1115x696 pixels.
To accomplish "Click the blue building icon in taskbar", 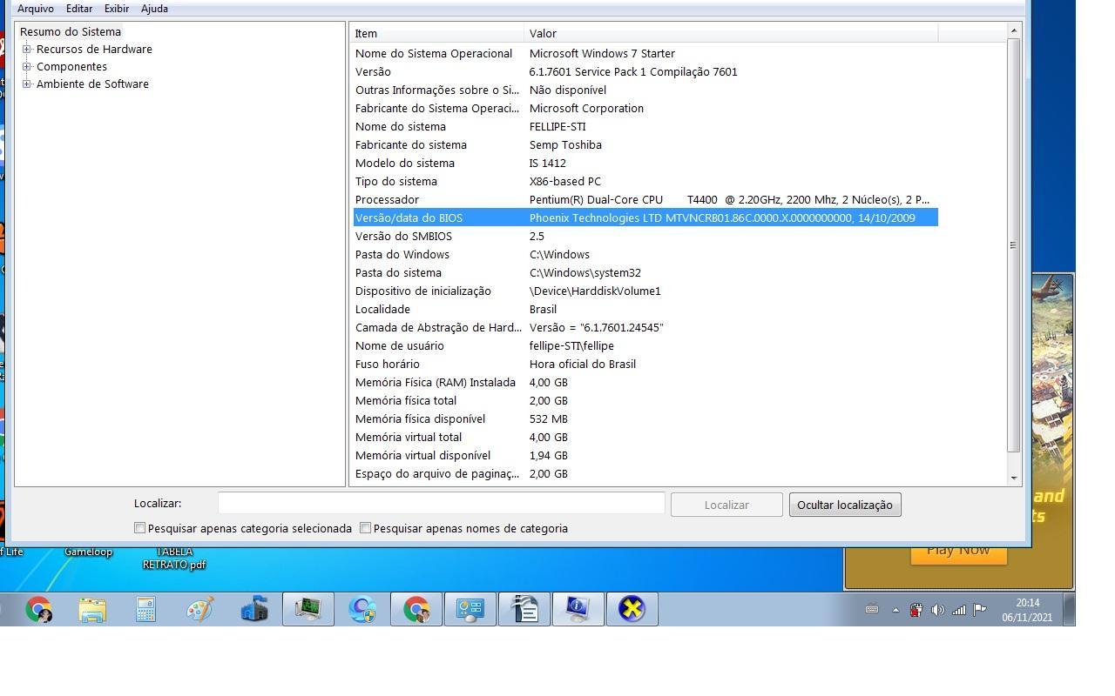I will (254, 609).
